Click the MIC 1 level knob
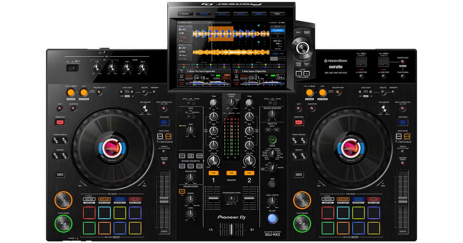 [x=127, y=68]
